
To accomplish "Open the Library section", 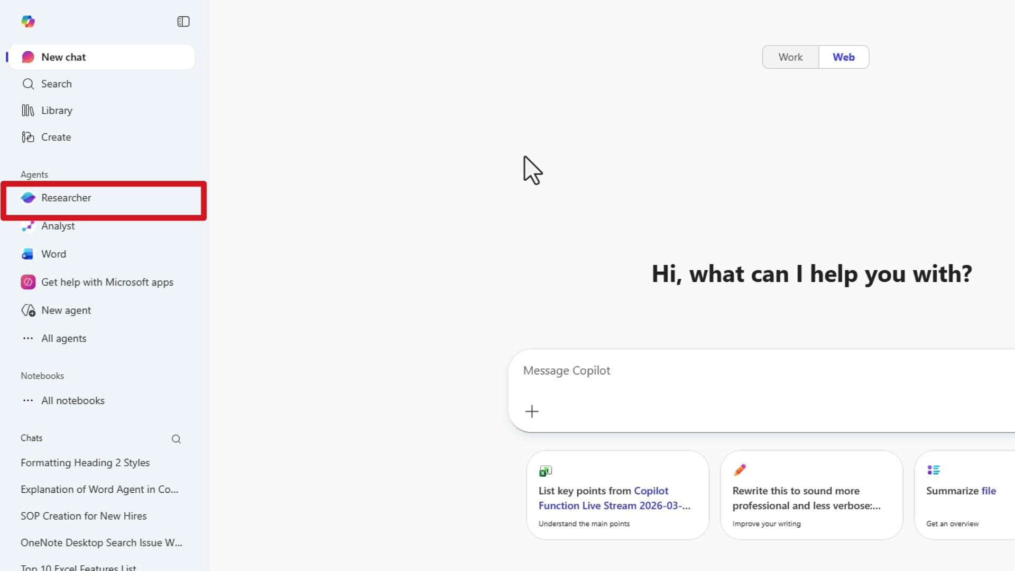I will 57,110.
